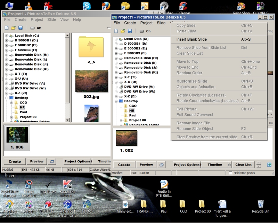The image size is (278, 223).
Task: Expand Project 00 folder in back window tree
Action: point(11,117)
